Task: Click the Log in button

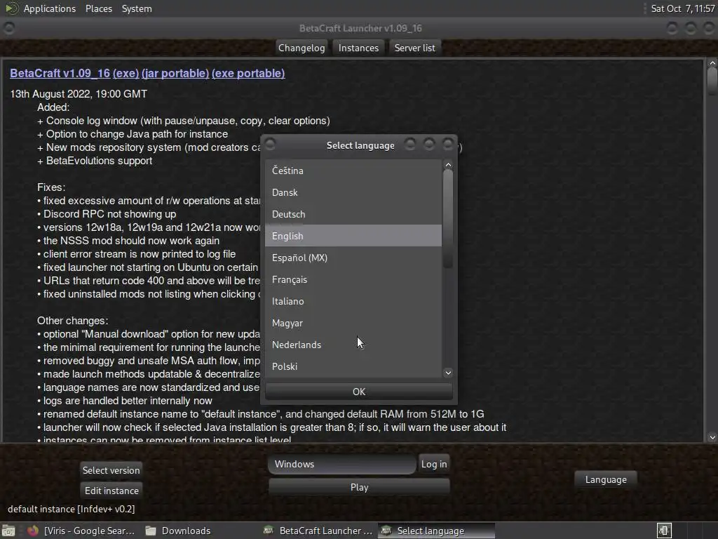Action: pos(434,464)
